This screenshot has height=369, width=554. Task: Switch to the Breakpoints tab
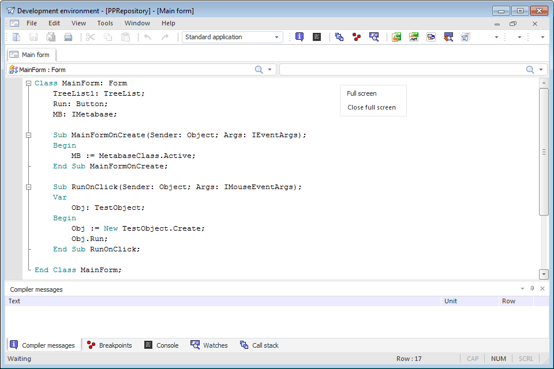point(110,345)
